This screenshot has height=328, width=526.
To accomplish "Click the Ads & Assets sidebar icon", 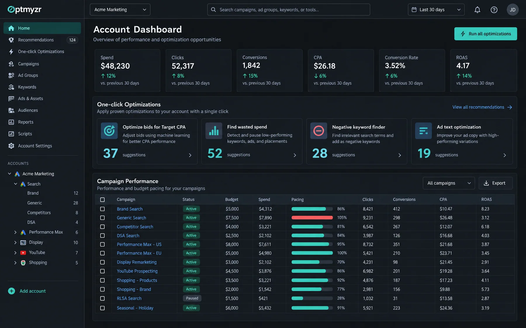I will 11,99.
